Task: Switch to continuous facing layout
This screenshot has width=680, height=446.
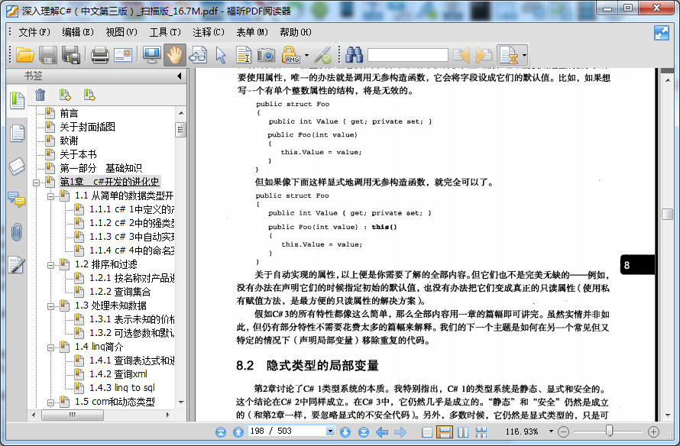Action: pyautogui.click(x=481, y=431)
